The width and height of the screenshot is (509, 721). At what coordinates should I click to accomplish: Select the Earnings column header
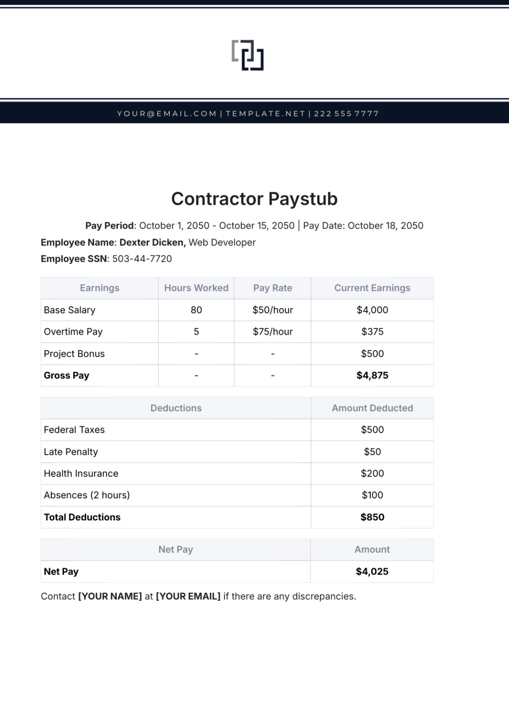pyautogui.click(x=100, y=288)
